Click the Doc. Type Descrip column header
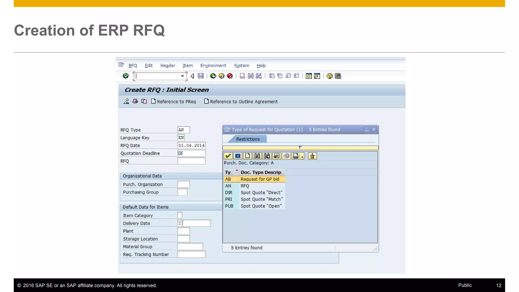This screenshot has height=292, width=519. [262, 172]
